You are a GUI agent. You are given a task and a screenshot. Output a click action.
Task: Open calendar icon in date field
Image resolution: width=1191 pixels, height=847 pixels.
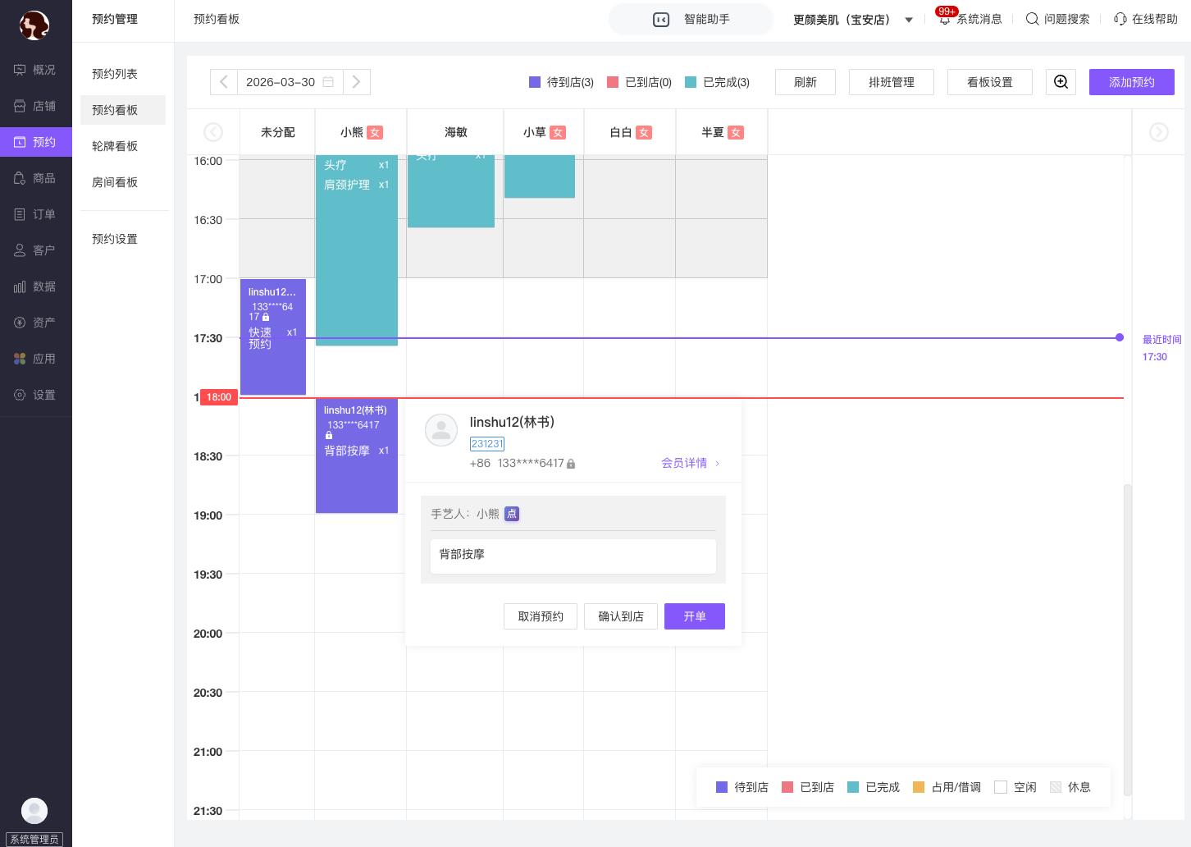(x=328, y=82)
